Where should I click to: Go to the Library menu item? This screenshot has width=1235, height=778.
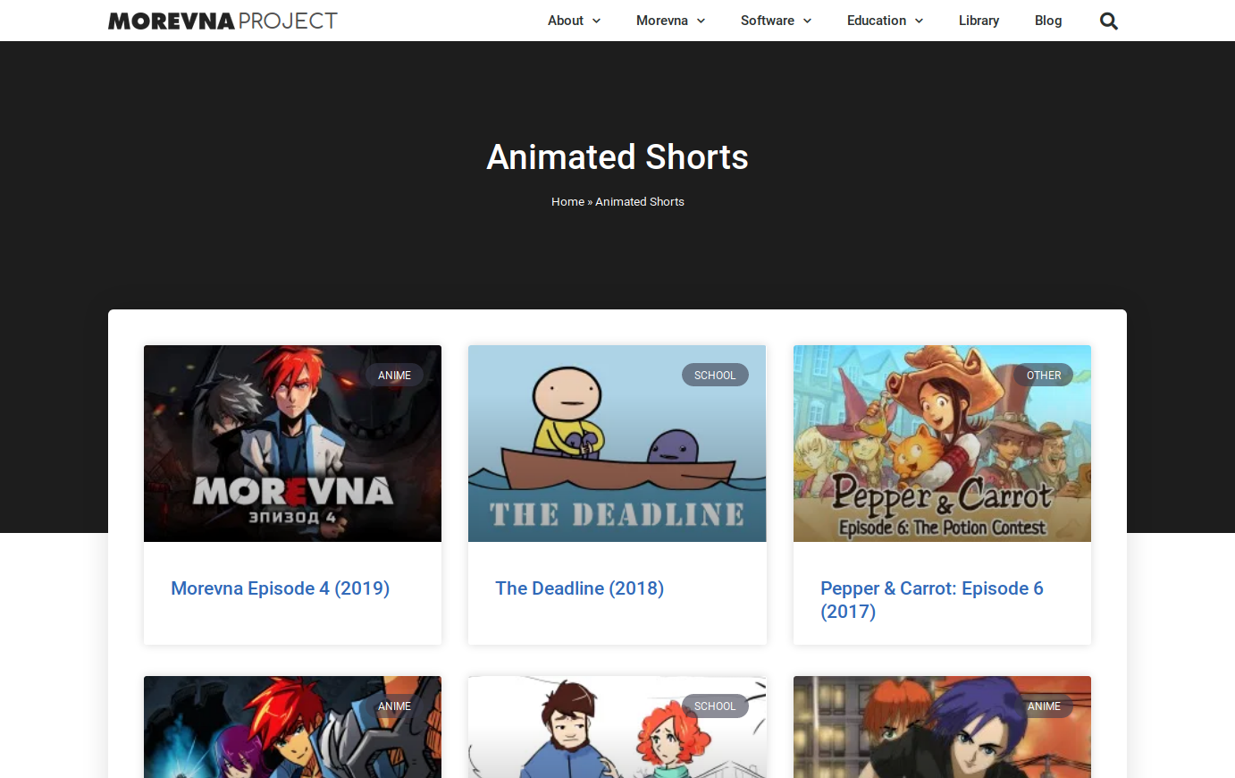[x=979, y=21]
